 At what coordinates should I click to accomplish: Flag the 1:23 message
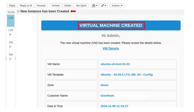pos(10,35)
